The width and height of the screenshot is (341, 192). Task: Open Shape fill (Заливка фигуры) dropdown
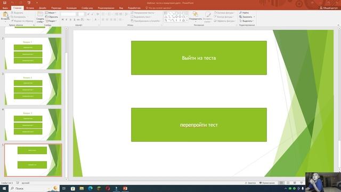224,13
